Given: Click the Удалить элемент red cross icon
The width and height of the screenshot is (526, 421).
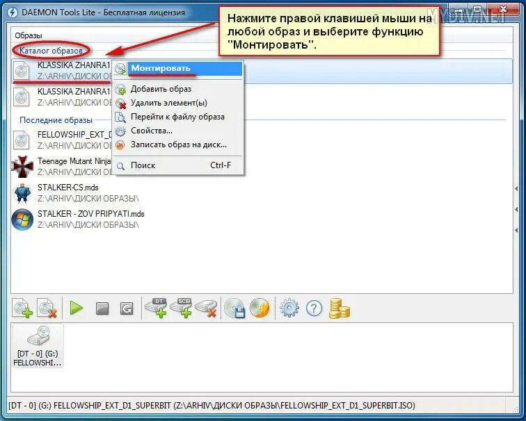Looking at the screenshot, I should (x=120, y=104).
